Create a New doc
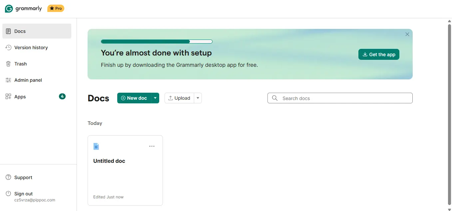452x211 pixels. pyautogui.click(x=134, y=98)
